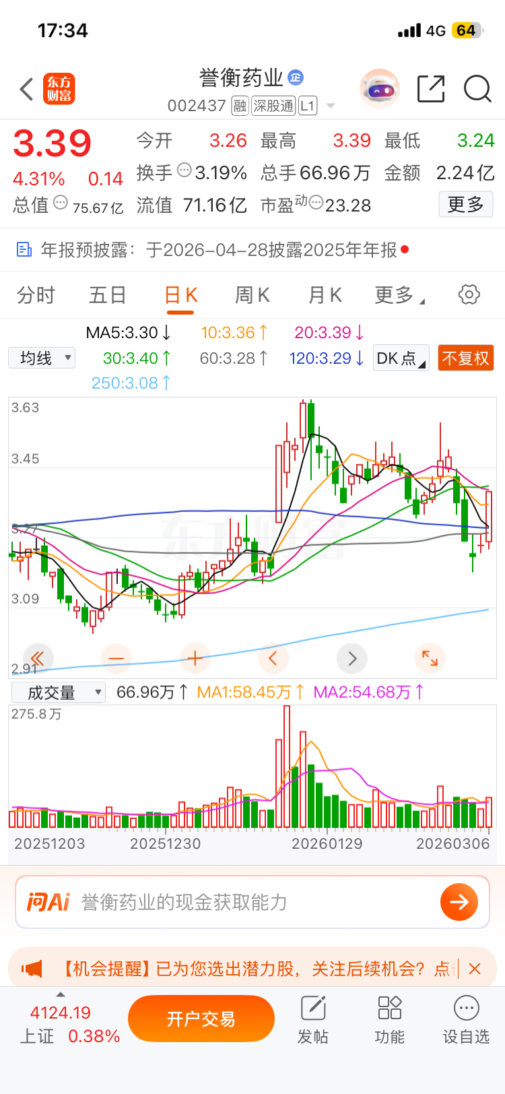The image size is (505, 1094).
Task: Tap the info icon beside 市盈动
Action: 316,202
